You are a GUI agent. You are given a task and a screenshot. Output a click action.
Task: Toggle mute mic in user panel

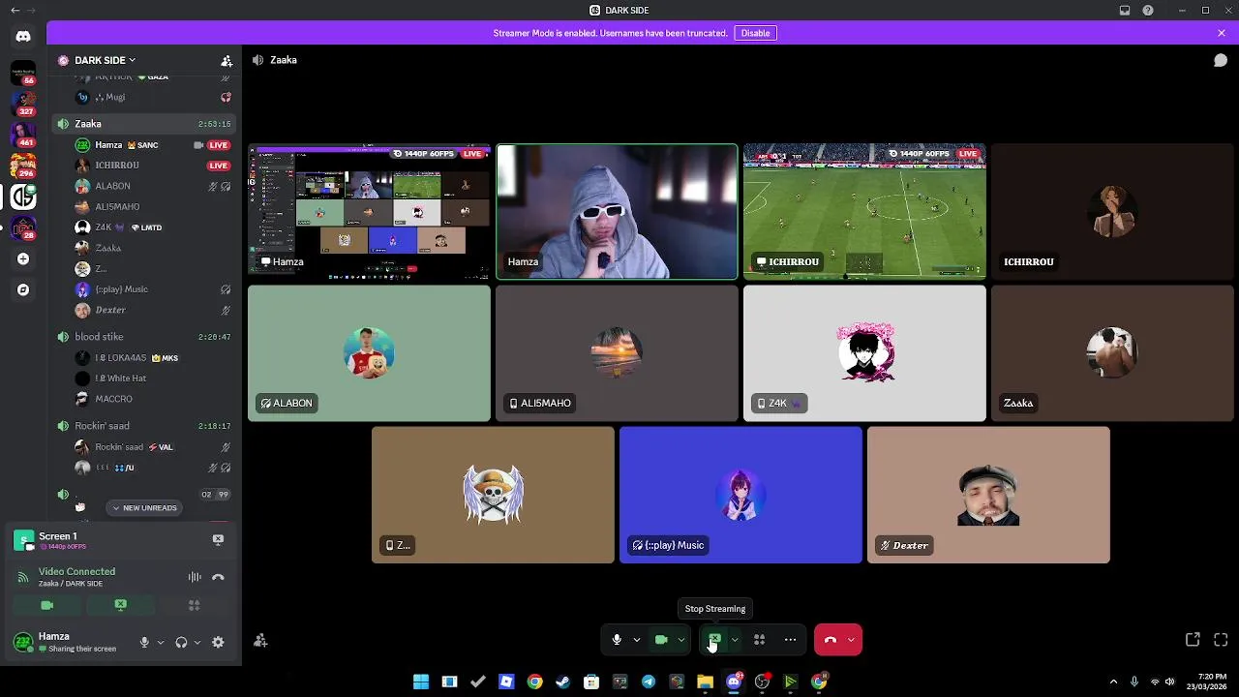coord(144,642)
